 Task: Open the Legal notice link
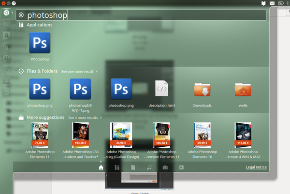pos(256,167)
